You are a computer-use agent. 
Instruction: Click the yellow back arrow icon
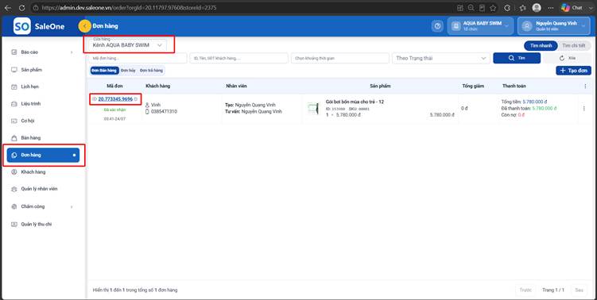pos(84,26)
